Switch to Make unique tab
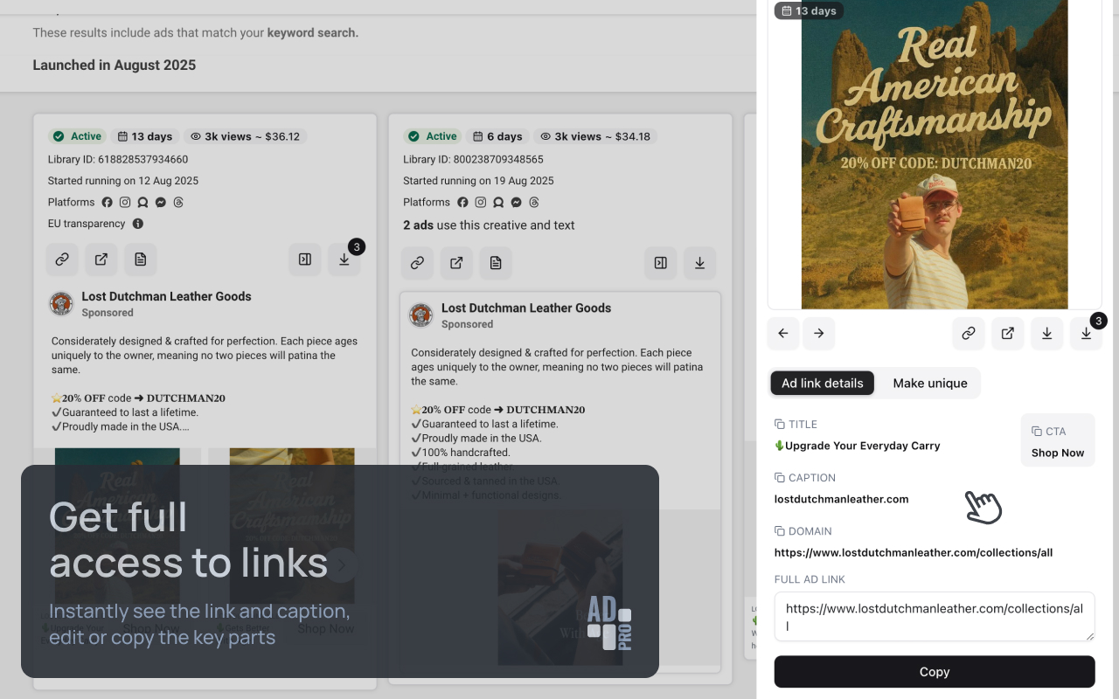 (929, 383)
